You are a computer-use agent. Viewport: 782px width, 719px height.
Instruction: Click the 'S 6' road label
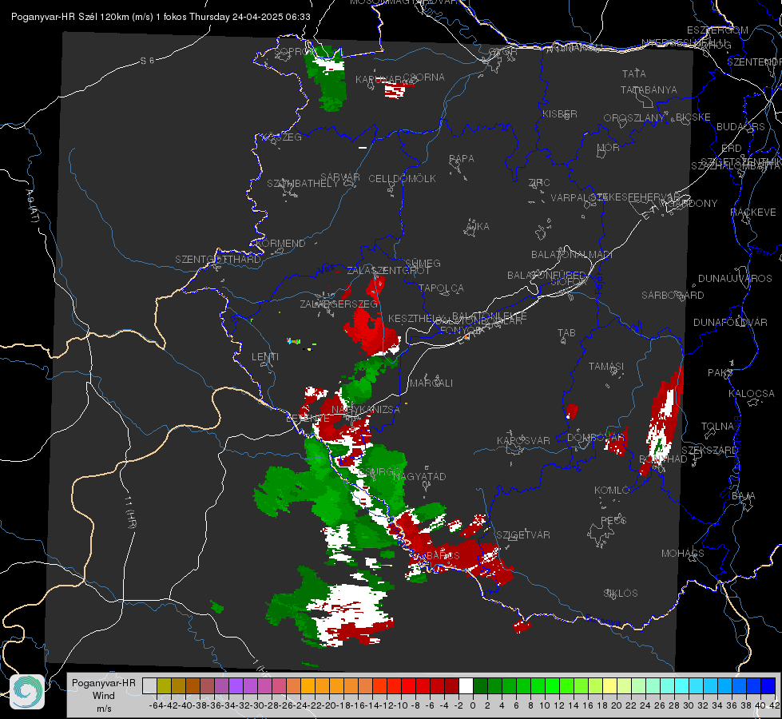(147, 61)
